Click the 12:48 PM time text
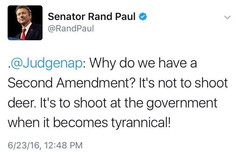The width and height of the screenshot is (238, 155). pyautogui.click(x=63, y=145)
